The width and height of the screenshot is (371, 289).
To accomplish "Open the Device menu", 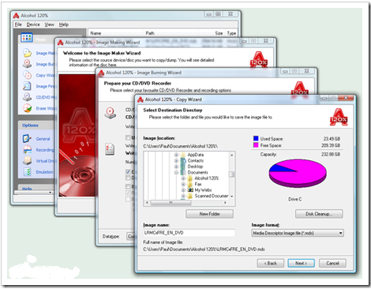I will click(33, 24).
